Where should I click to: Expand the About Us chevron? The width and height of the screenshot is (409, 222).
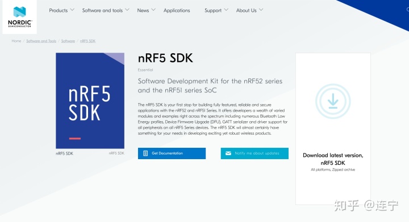[x=261, y=10]
